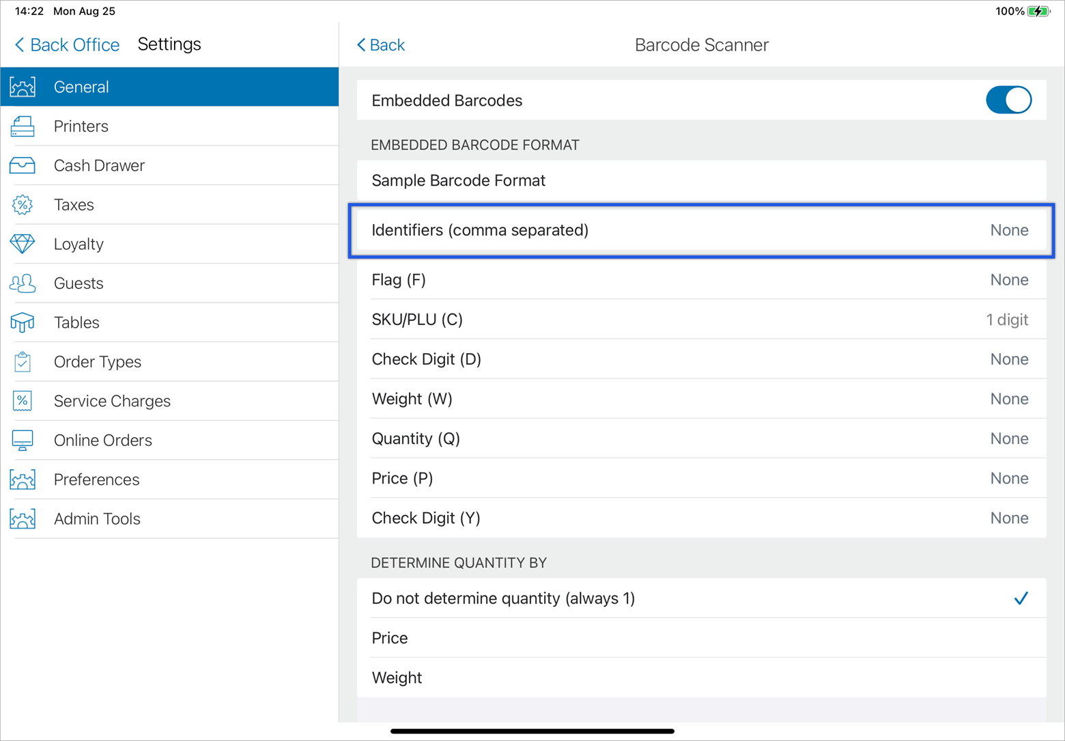The image size is (1065, 741).
Task: Open the Guests label in sidebar
Action: click(79, 283)
